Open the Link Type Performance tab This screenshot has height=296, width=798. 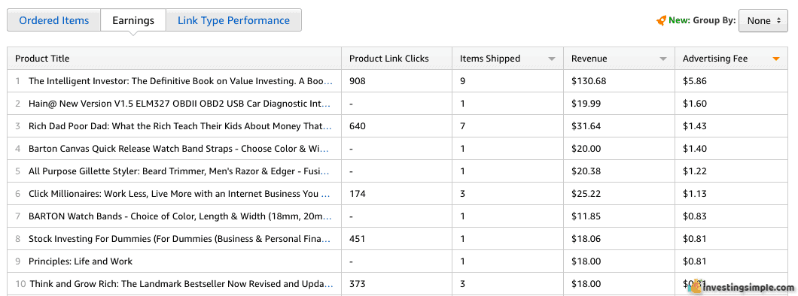click(x=233, y=20)
